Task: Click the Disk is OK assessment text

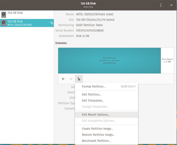Action: click(86, 36)
